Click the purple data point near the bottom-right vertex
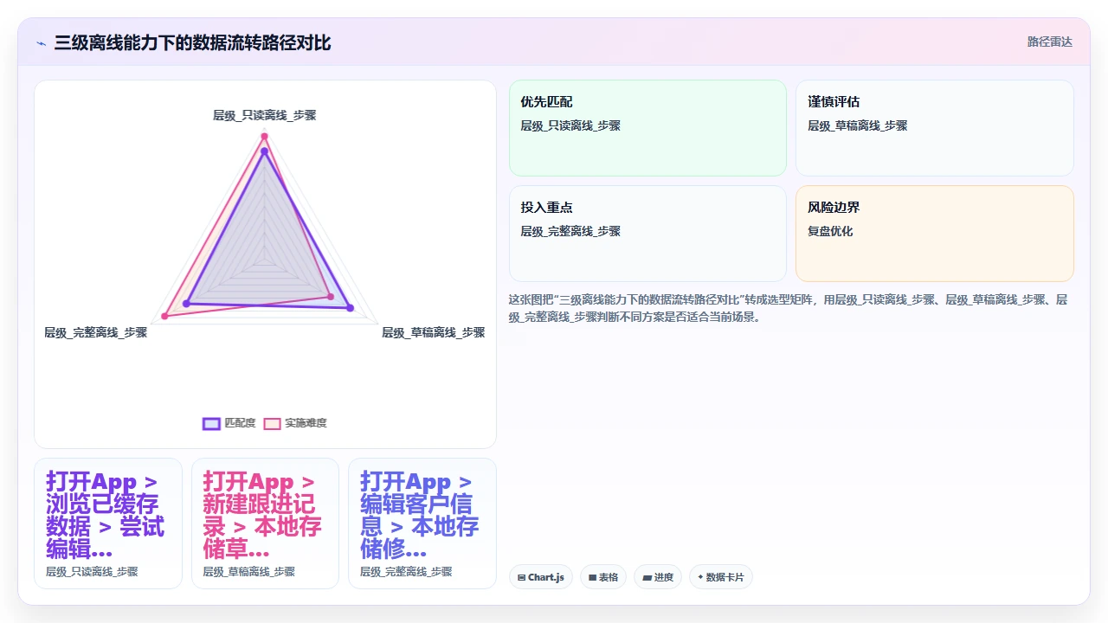The image size is (1108, 623). [350, 307]
